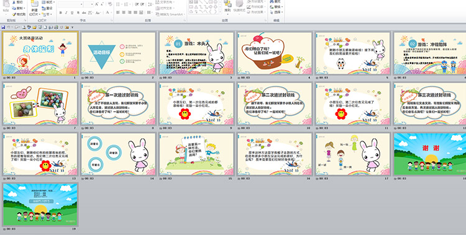Viewport: 466px width, 235px height.
Task: Open the quick access toolbar customize arrow
Action: click(72, 27)
